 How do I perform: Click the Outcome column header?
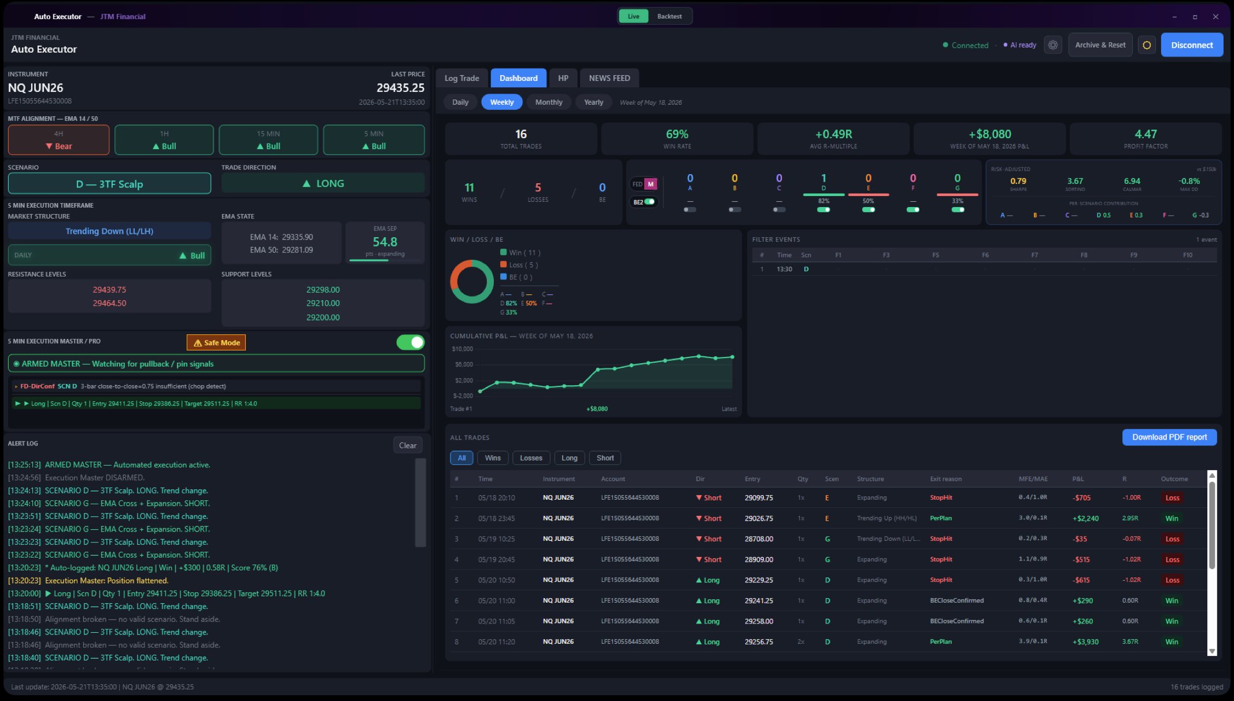tap(1174, 479)
